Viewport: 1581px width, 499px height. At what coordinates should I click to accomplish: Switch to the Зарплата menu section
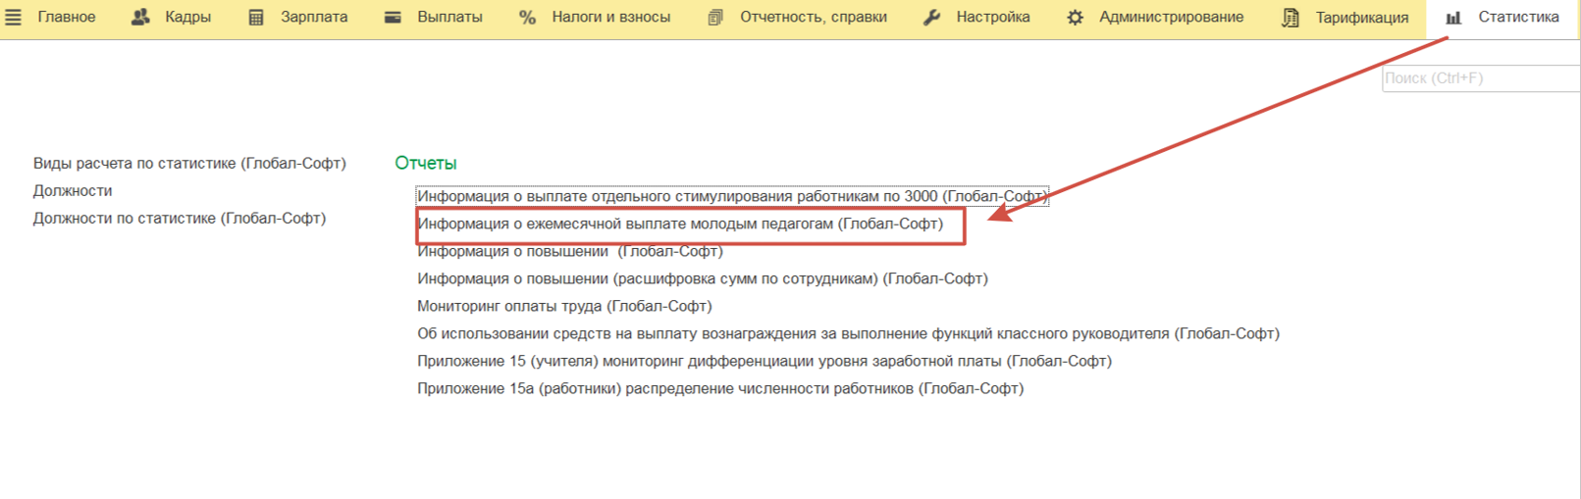coord(313,17)
